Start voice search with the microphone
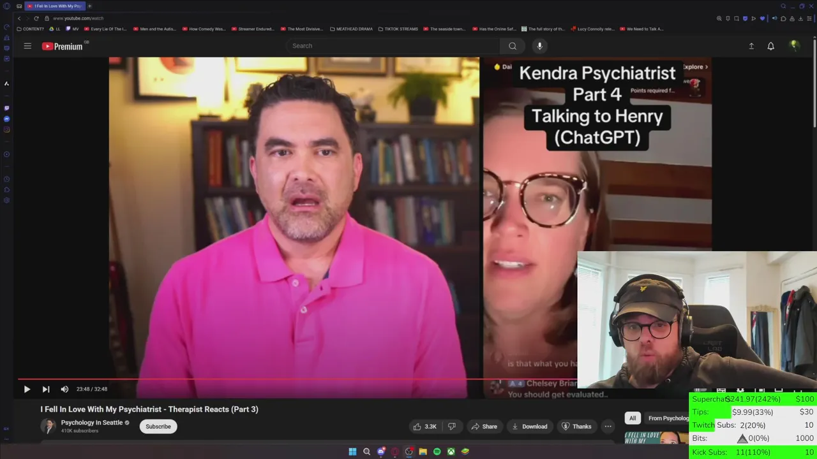This screenshot has width=817, height=459. (539, 46)
